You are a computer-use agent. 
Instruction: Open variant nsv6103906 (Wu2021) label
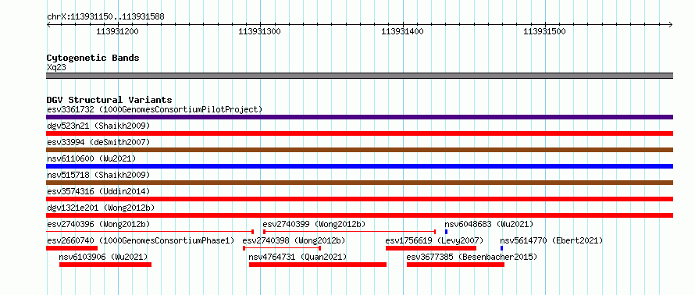click(x=103, y=257)
